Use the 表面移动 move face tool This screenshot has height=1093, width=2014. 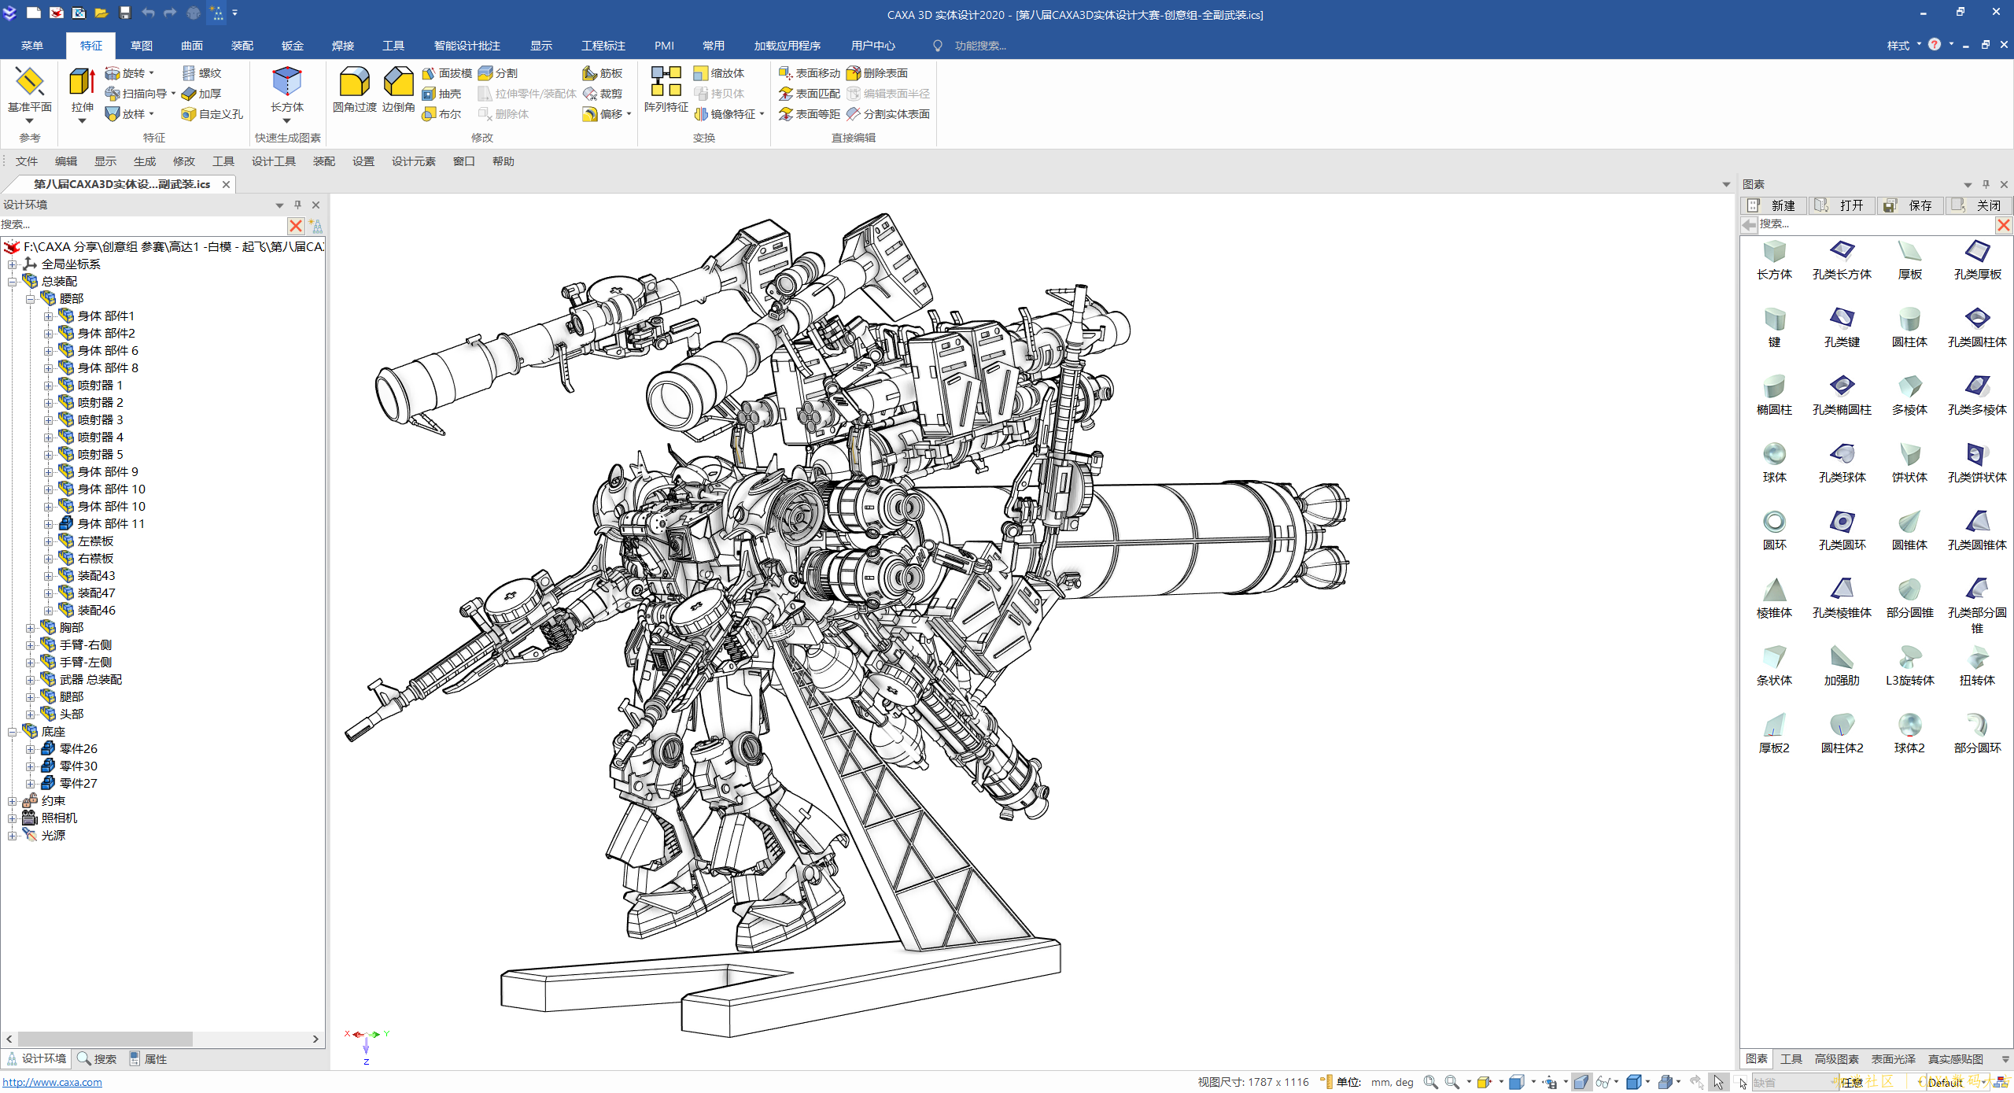click(810, 73)
